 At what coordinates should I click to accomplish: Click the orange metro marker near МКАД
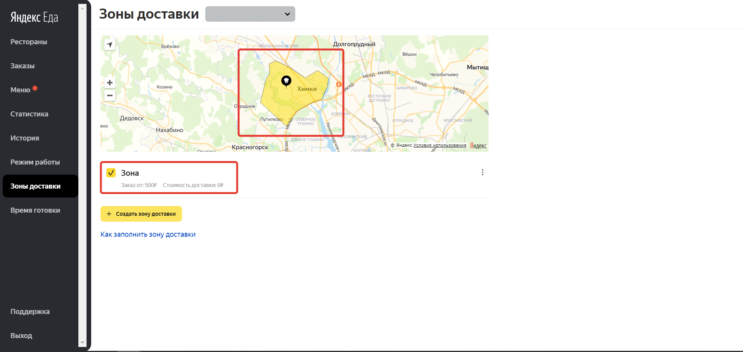pos(338,84)
